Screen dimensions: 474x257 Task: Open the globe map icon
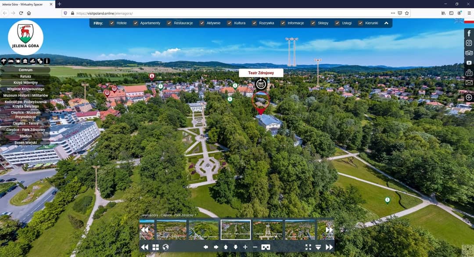pyautogui.click(x=165, y=247)
